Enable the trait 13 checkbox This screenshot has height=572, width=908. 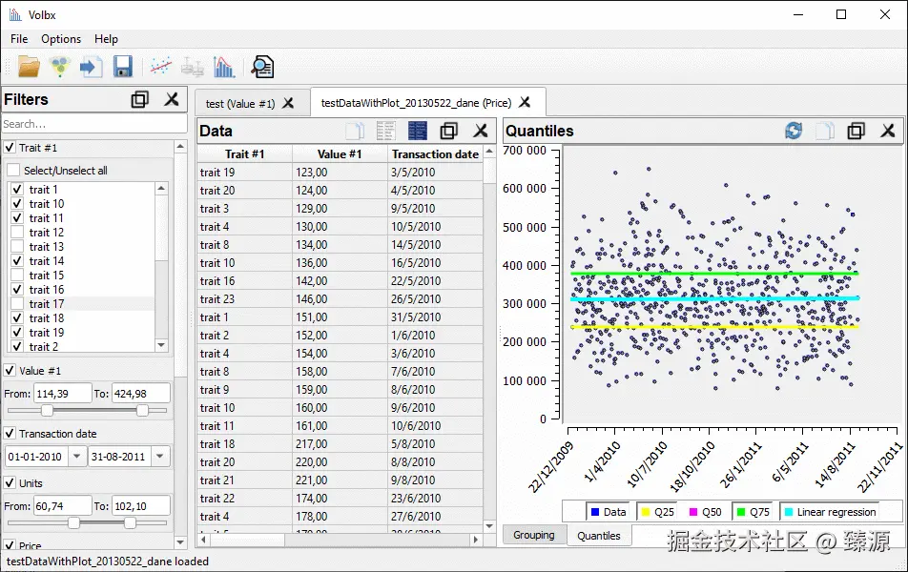(x=16, y=247)
